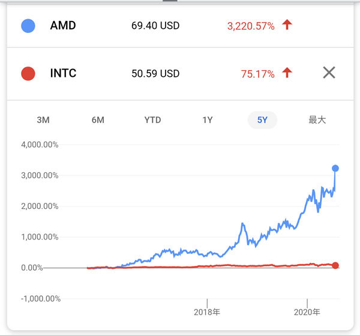The height and width of the screenshot is (335, 360).
Task: Select the 5Y time range tab
Action: (262, 120)
